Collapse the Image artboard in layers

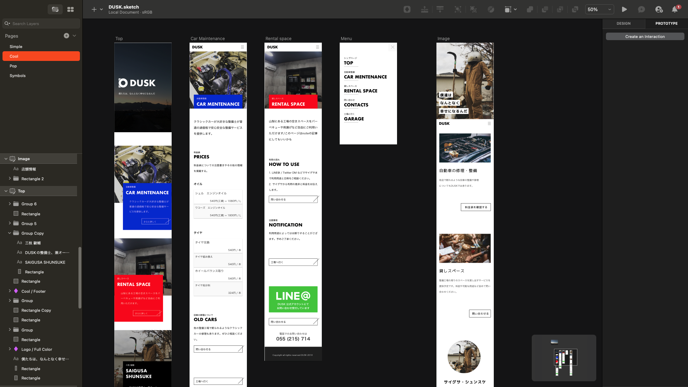pos(6,159)
